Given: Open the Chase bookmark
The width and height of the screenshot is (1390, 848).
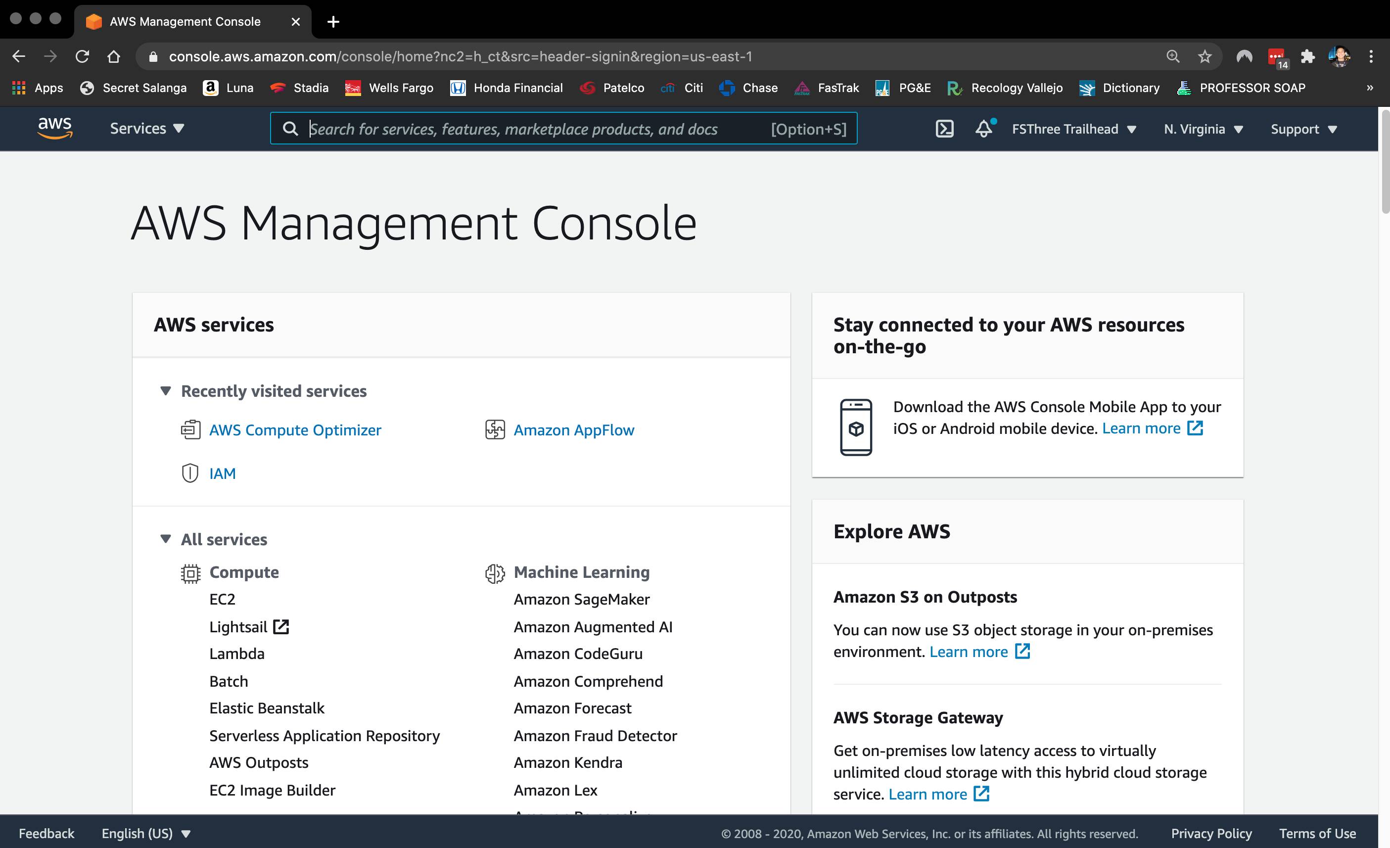Looking at the screenshot, I should [x=748, y=88].
